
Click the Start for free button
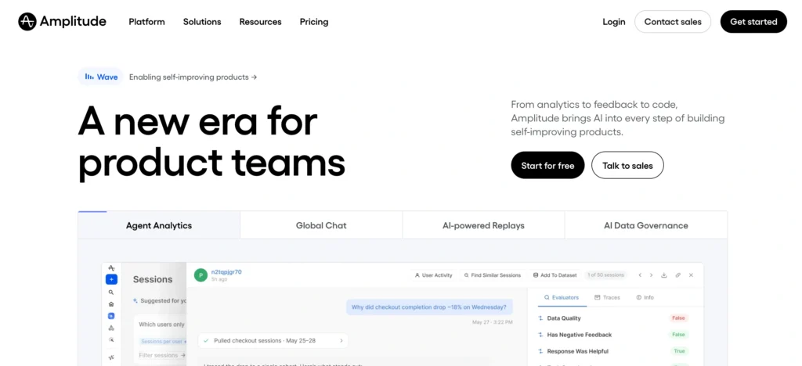click(547, 165)
